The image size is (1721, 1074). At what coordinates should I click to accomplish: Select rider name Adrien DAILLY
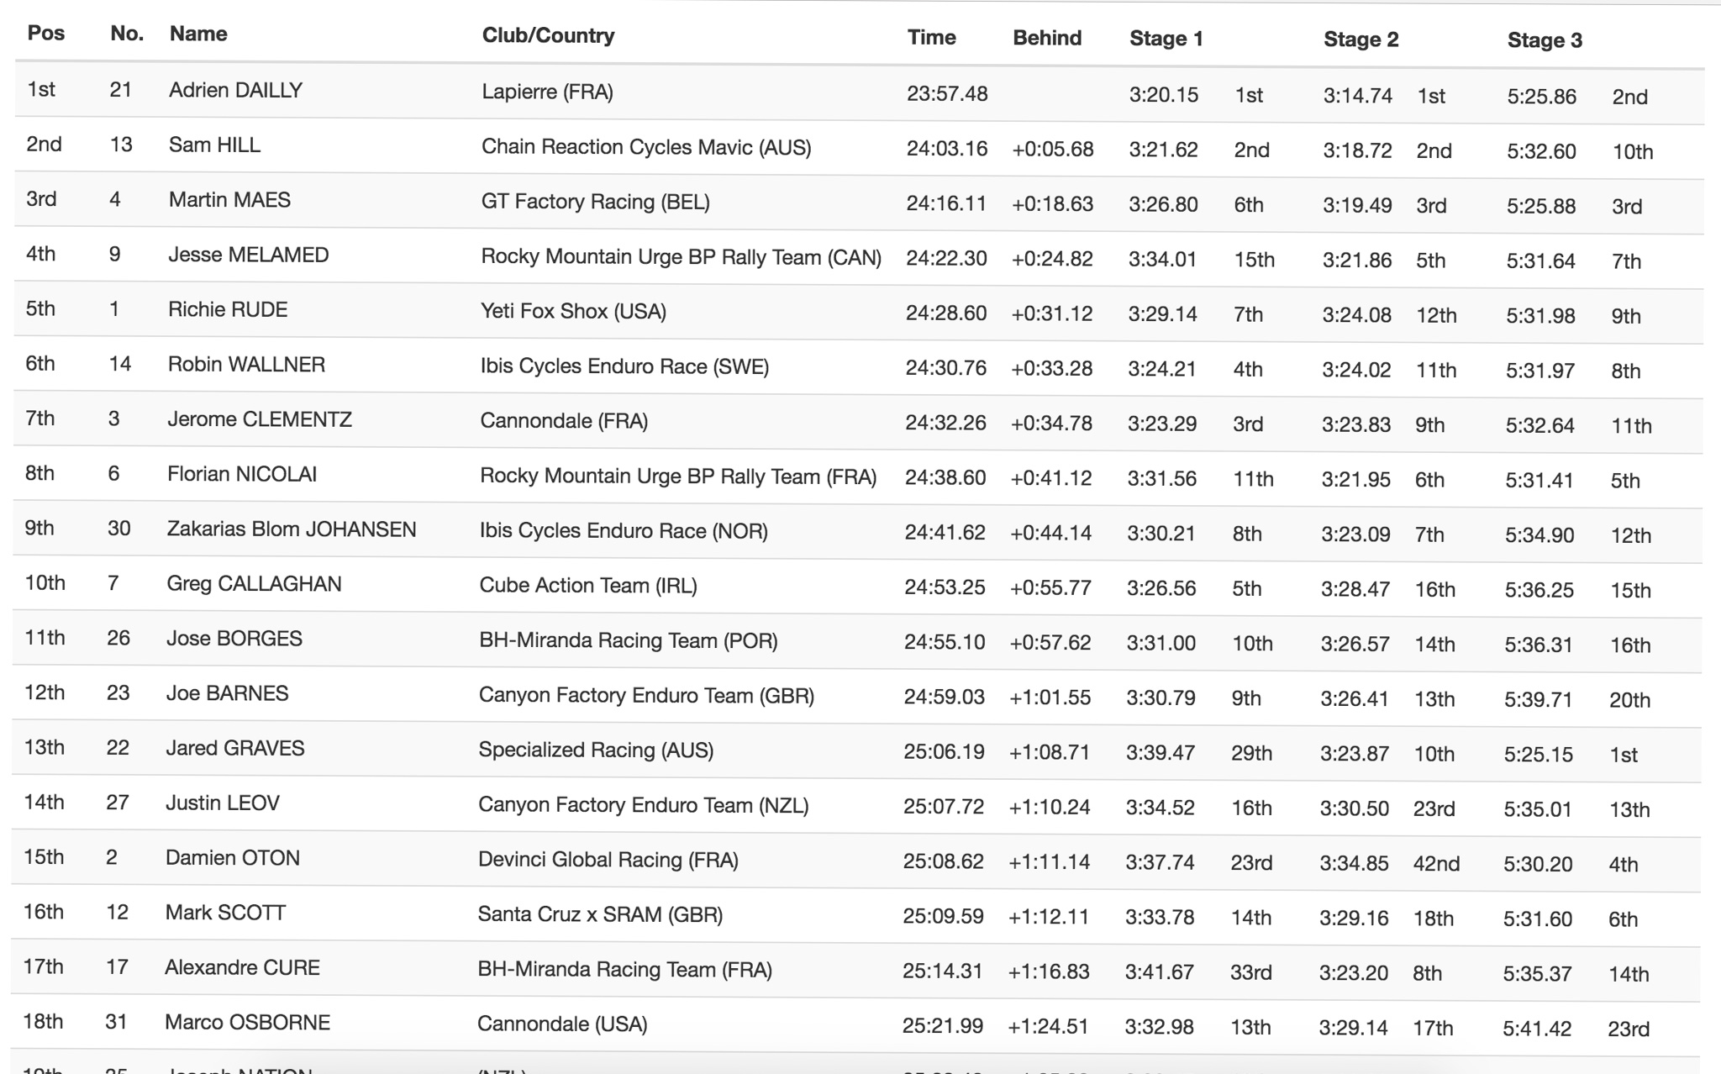[x=235, y=90]
